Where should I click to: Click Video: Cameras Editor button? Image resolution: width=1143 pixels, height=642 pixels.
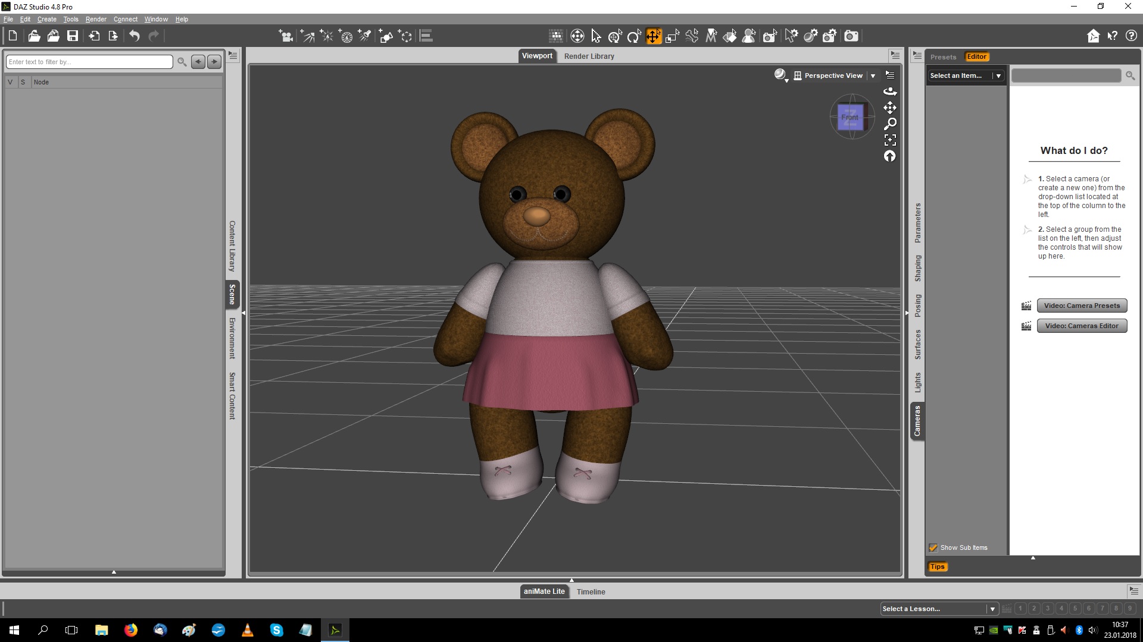coord(1082,326)
